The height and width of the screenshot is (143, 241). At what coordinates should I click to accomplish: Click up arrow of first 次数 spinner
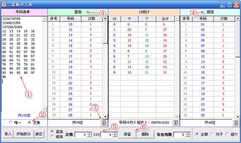[89, 133]
